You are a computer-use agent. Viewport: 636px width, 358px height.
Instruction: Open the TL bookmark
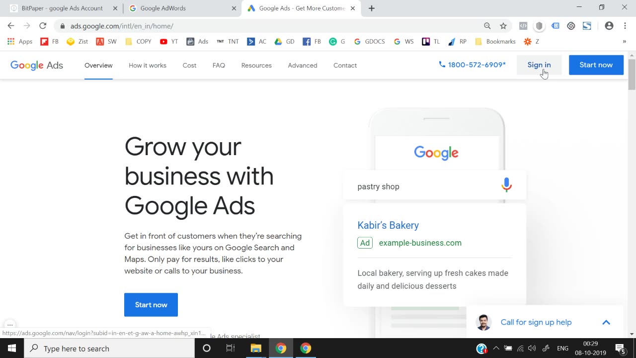point(431,42)
